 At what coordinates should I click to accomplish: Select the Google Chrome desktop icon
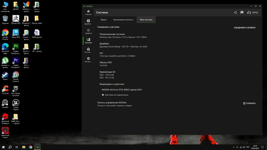[5, 35]
